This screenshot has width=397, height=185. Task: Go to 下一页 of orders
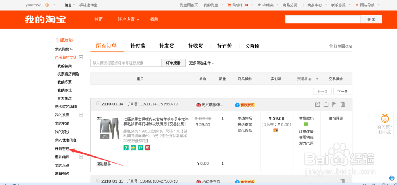click(x=343, y=92)
